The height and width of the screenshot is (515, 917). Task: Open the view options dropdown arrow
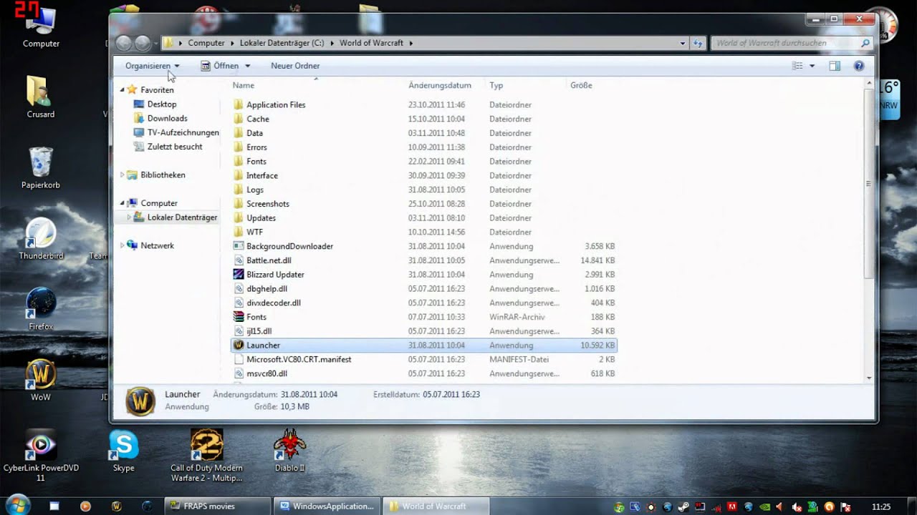coord(812,66)
